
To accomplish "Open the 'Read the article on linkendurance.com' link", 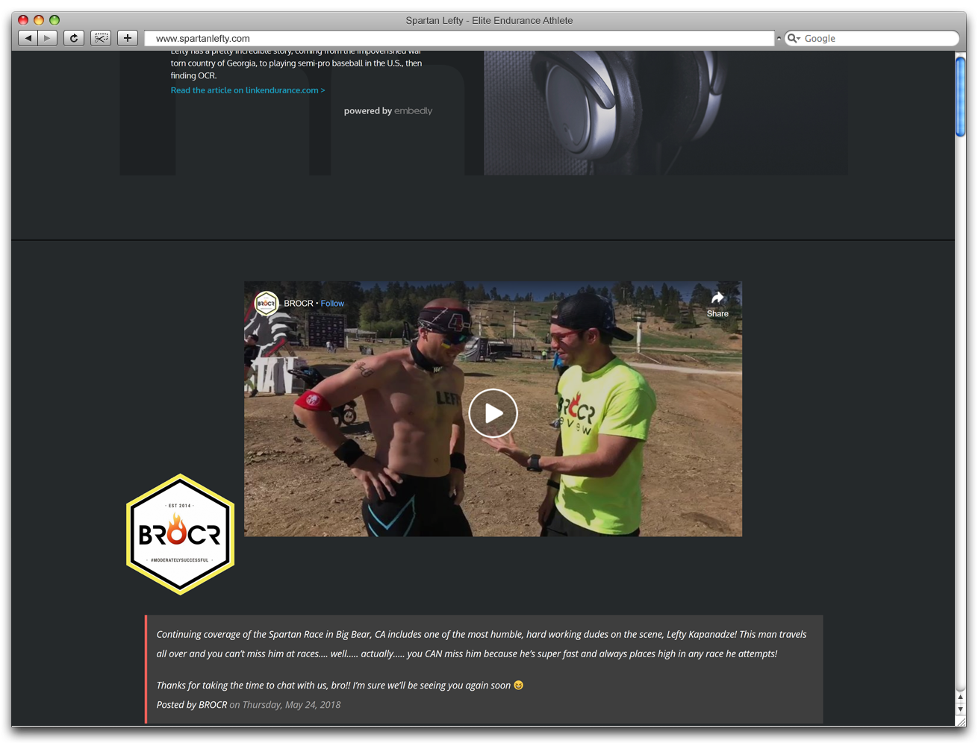I will tap(248, 90).
